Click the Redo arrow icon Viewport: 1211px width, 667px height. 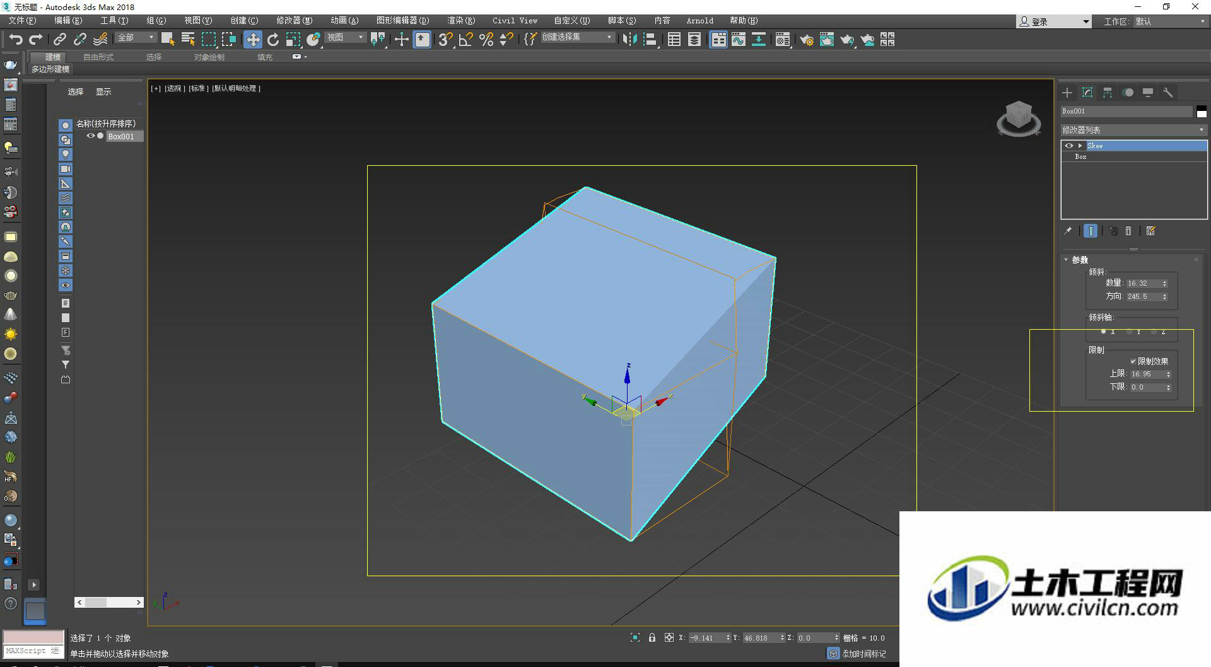click(36, 40)
